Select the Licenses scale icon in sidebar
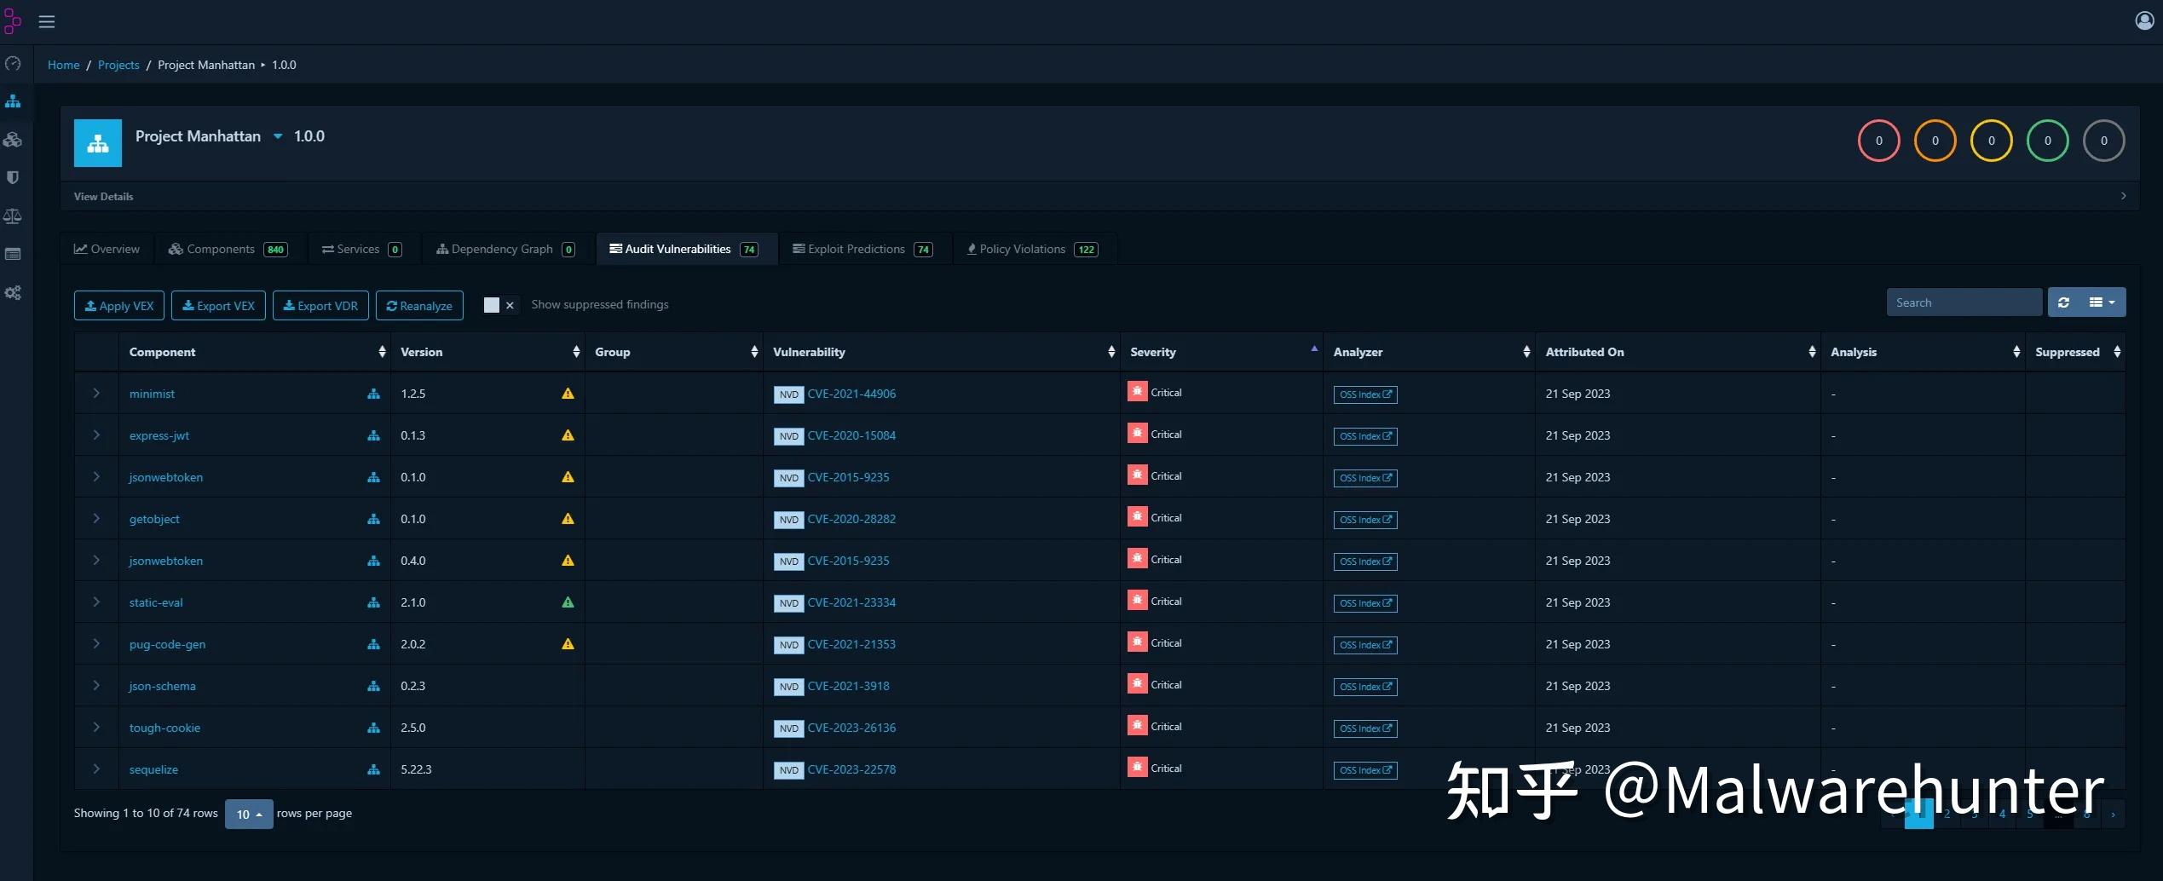Viewport: 2163px width, 881px height. point(13,216)
